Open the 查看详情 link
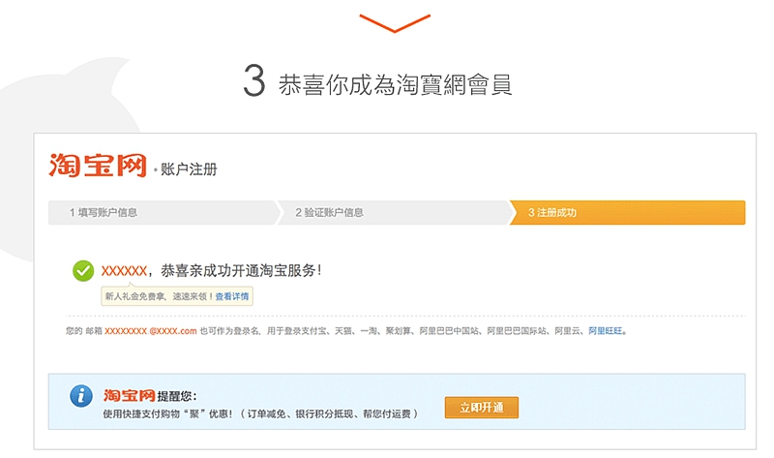The image size is (774, 458). [232, 296]
